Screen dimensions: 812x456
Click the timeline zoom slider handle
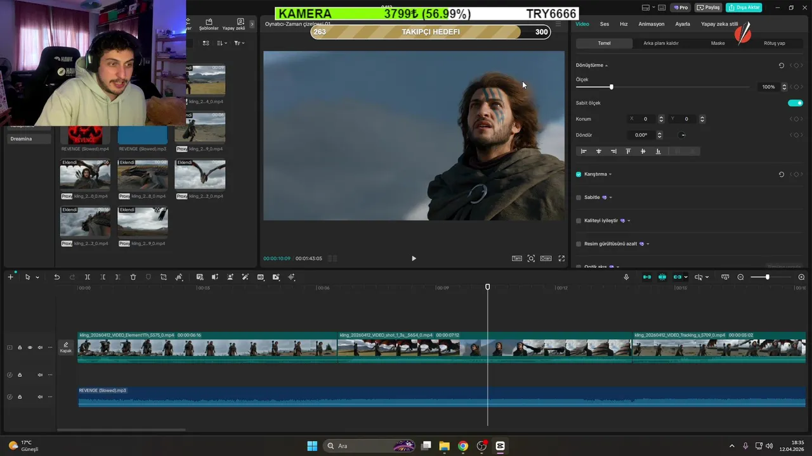[x=767, y=277]
